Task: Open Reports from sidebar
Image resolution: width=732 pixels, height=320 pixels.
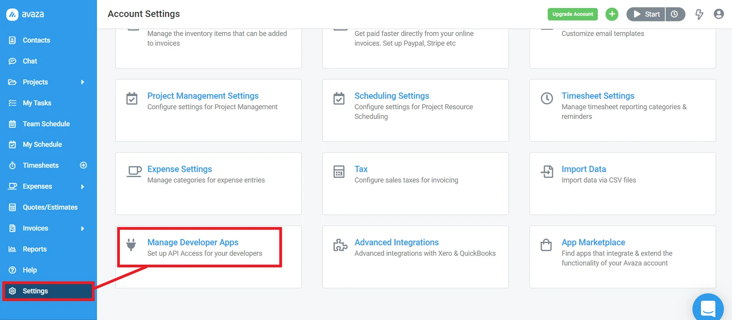Action: (x=35, y=249)
